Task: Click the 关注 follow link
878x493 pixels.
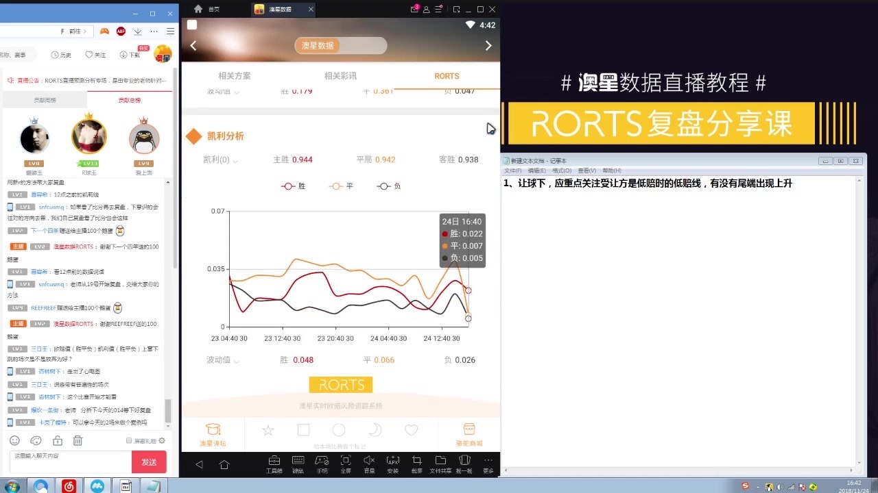Action: [95, 55]
